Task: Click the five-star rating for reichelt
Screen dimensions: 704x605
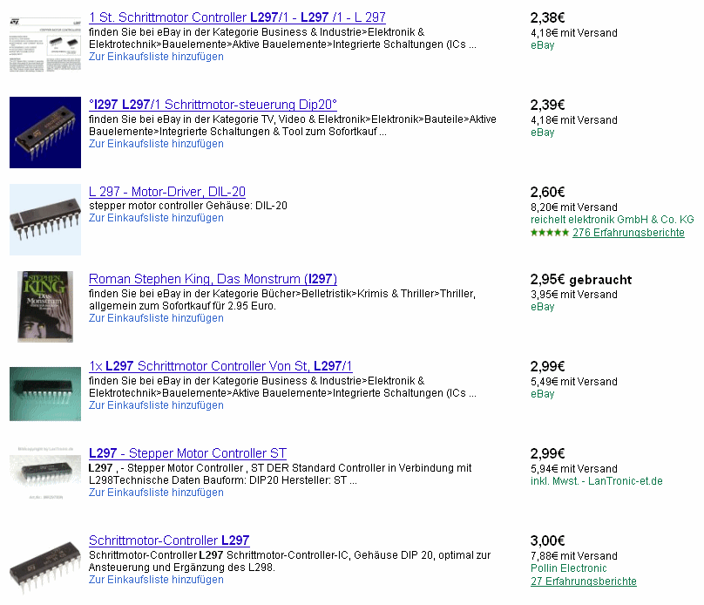Action: tap(550, 233)
